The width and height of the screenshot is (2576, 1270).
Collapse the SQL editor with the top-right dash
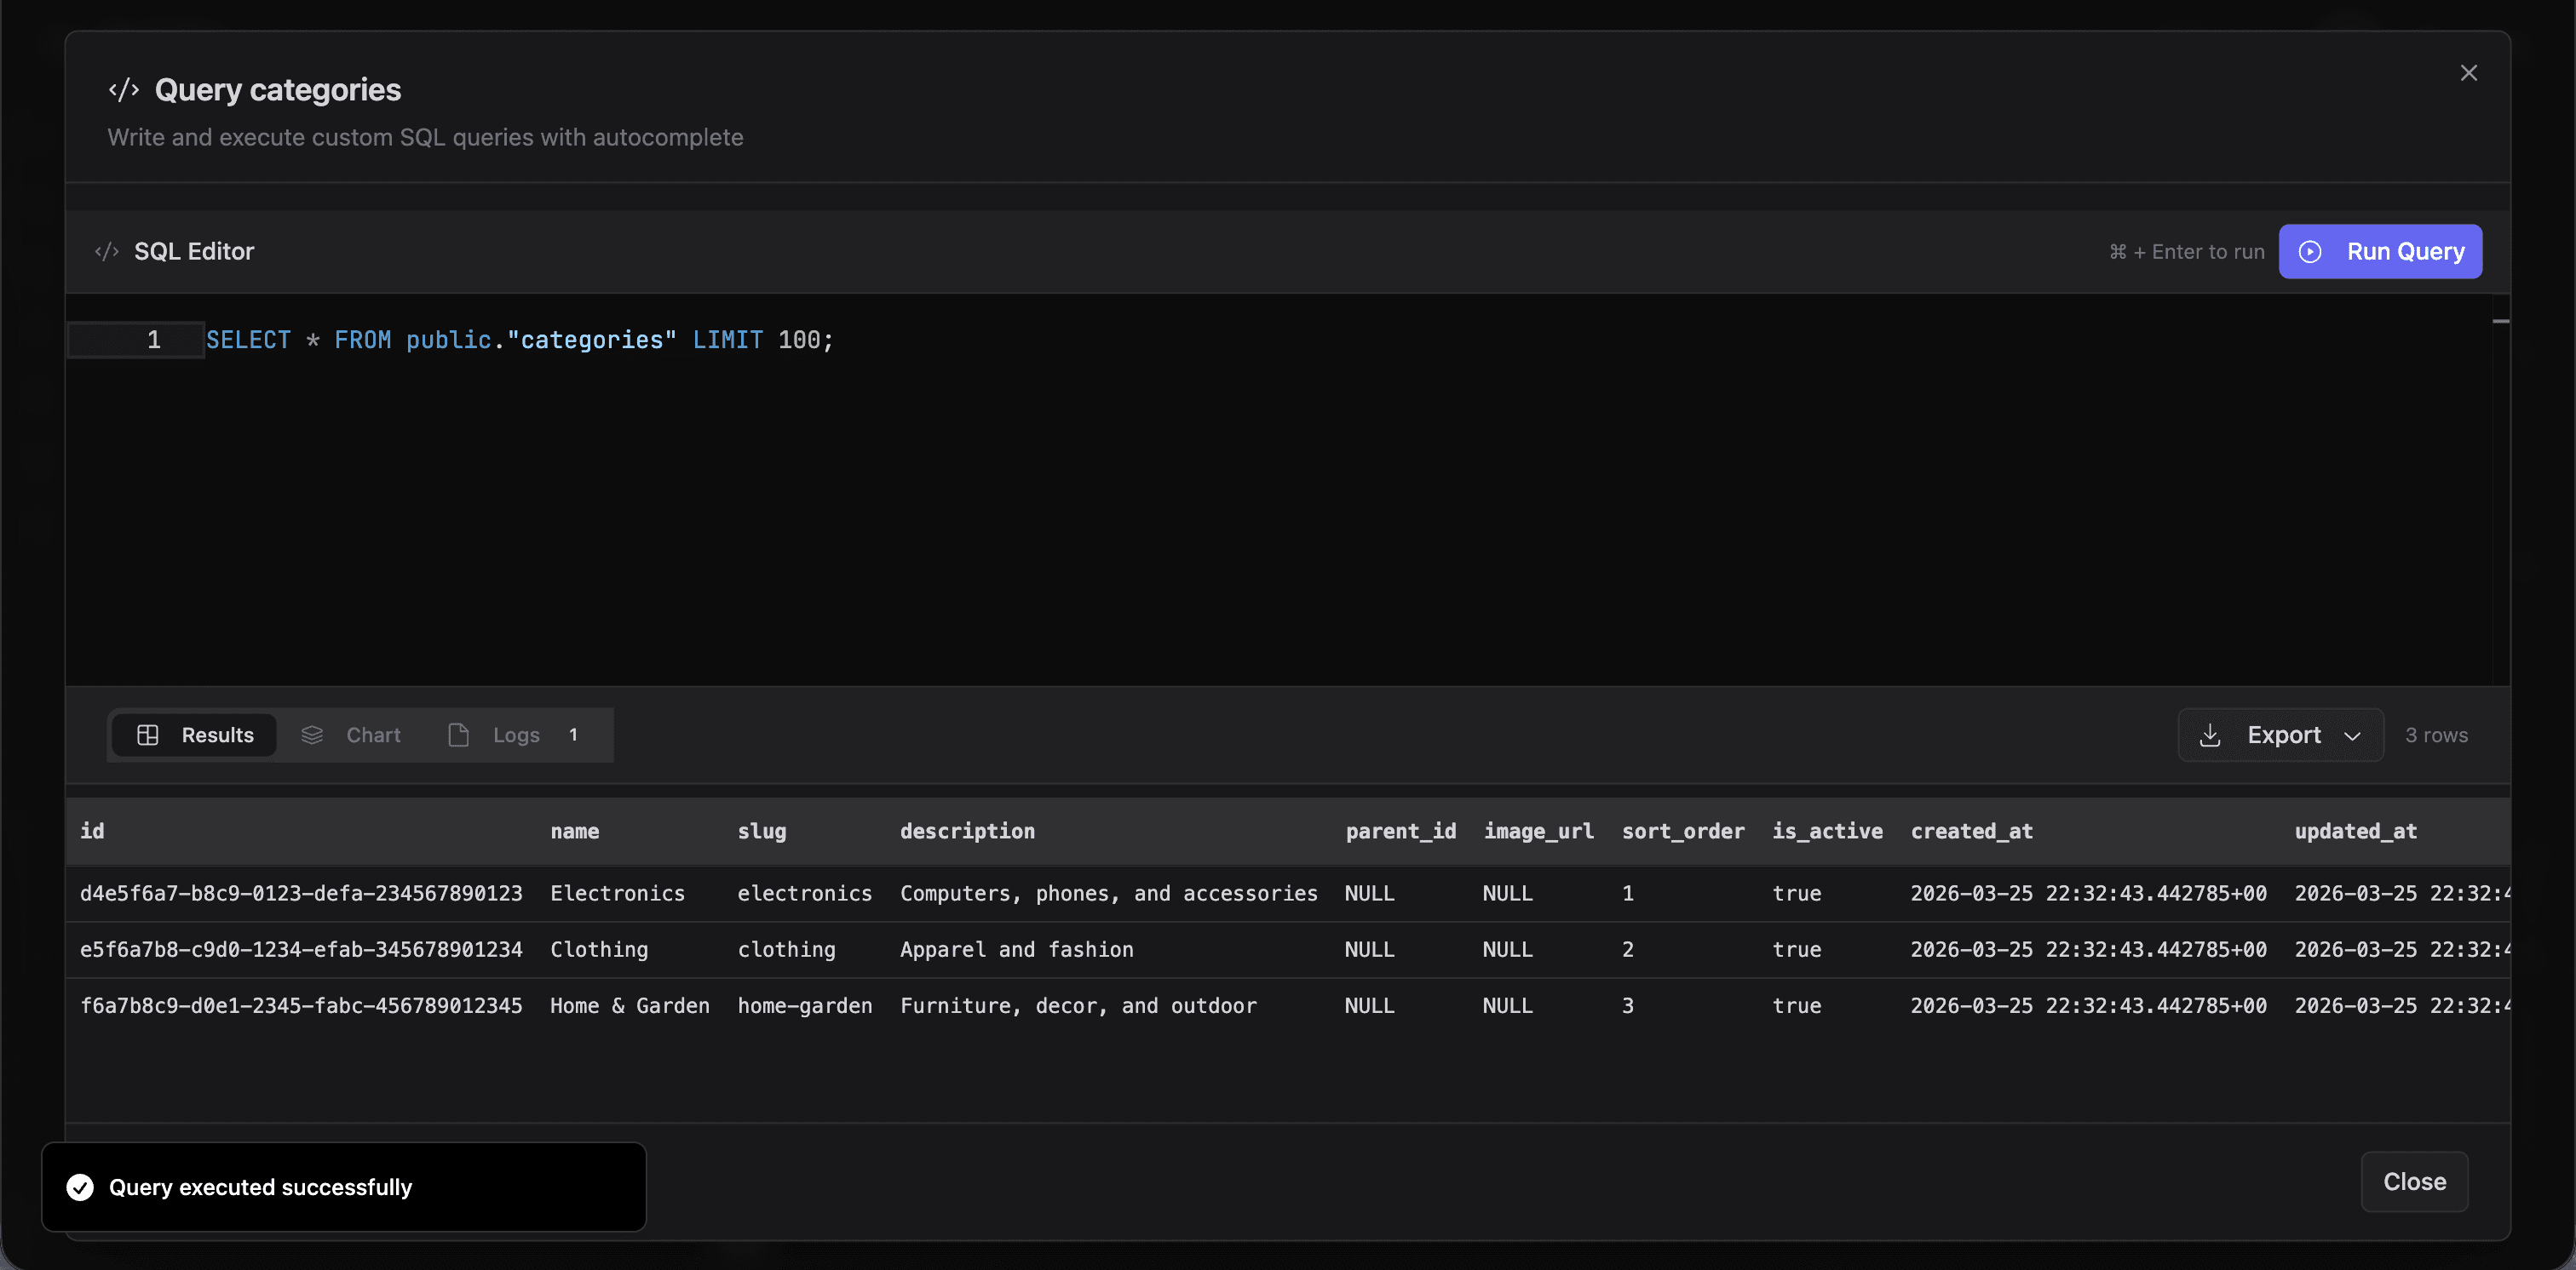point(2501,321)
